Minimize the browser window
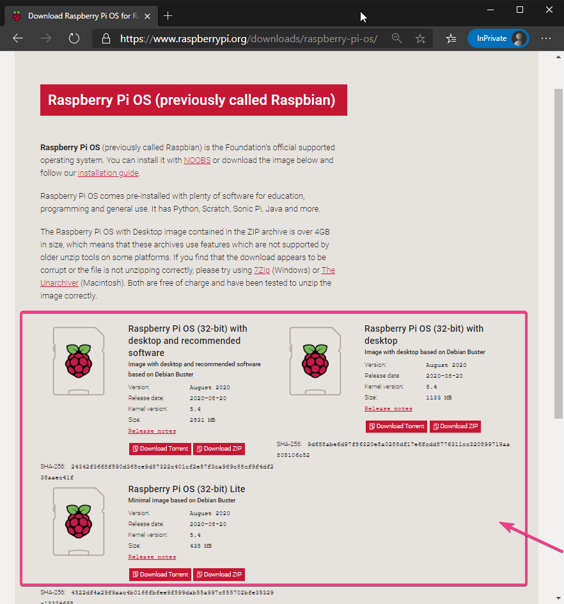 pyautogui.click(x=490, y=10)
